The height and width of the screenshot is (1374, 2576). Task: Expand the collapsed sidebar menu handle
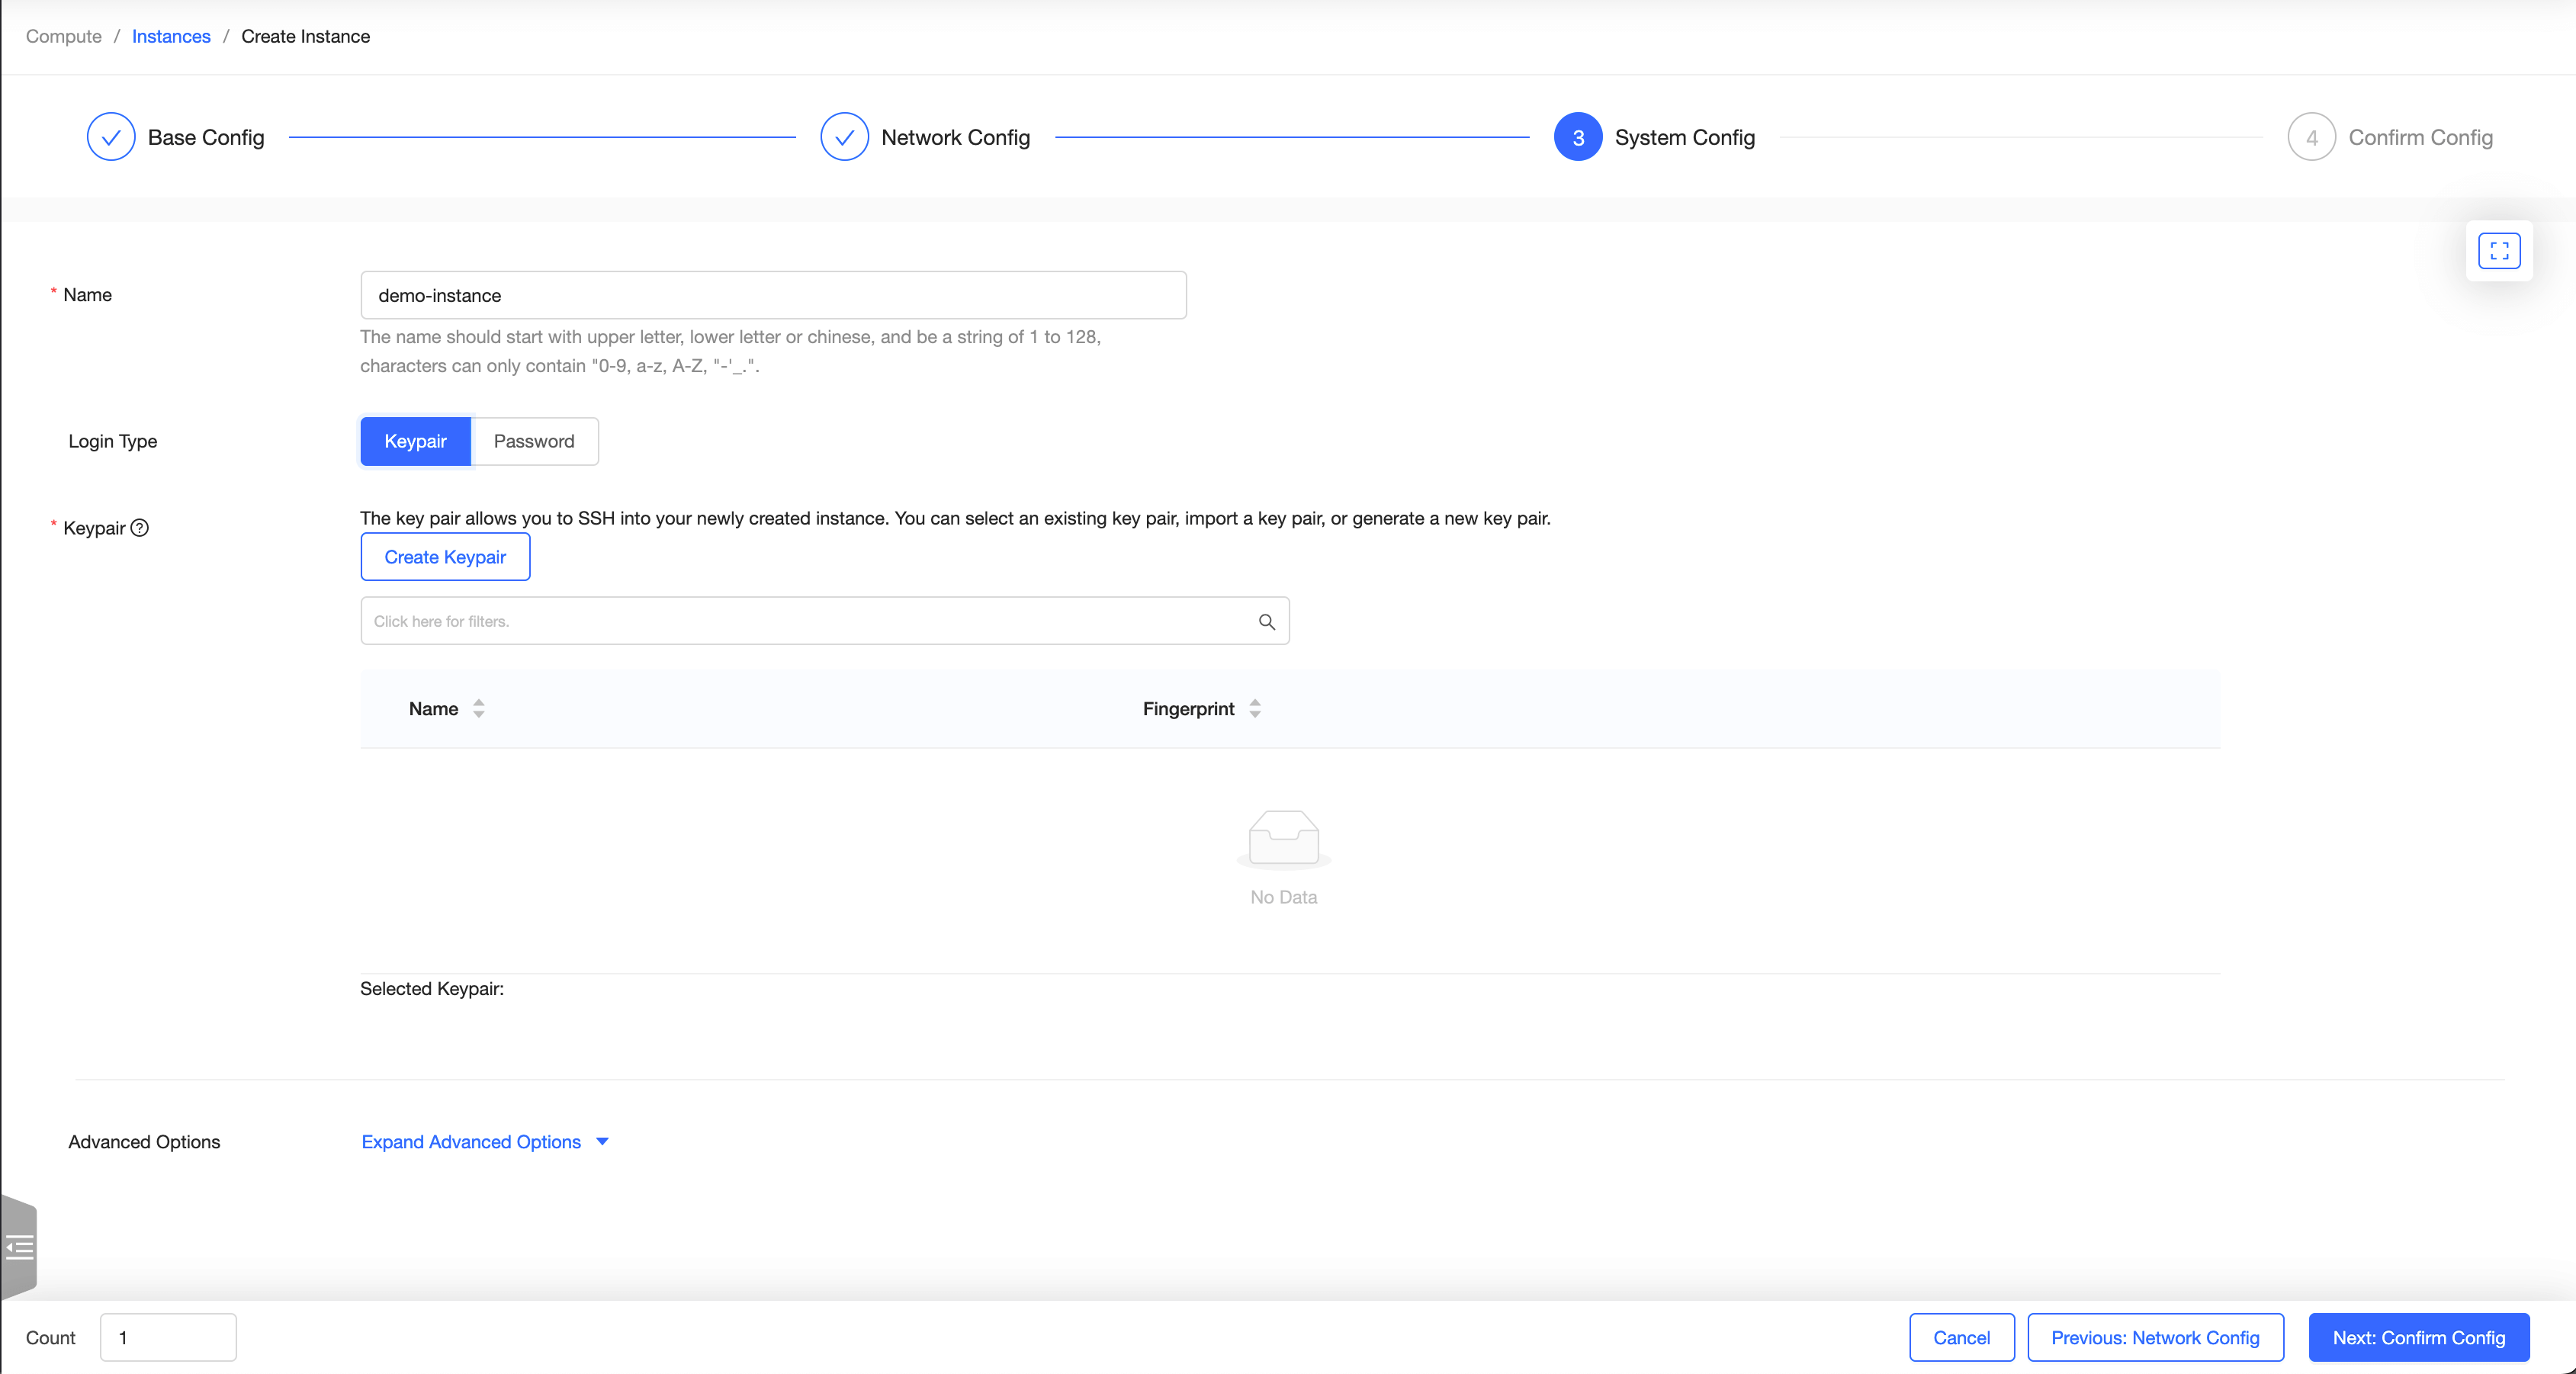[19, 1247]
